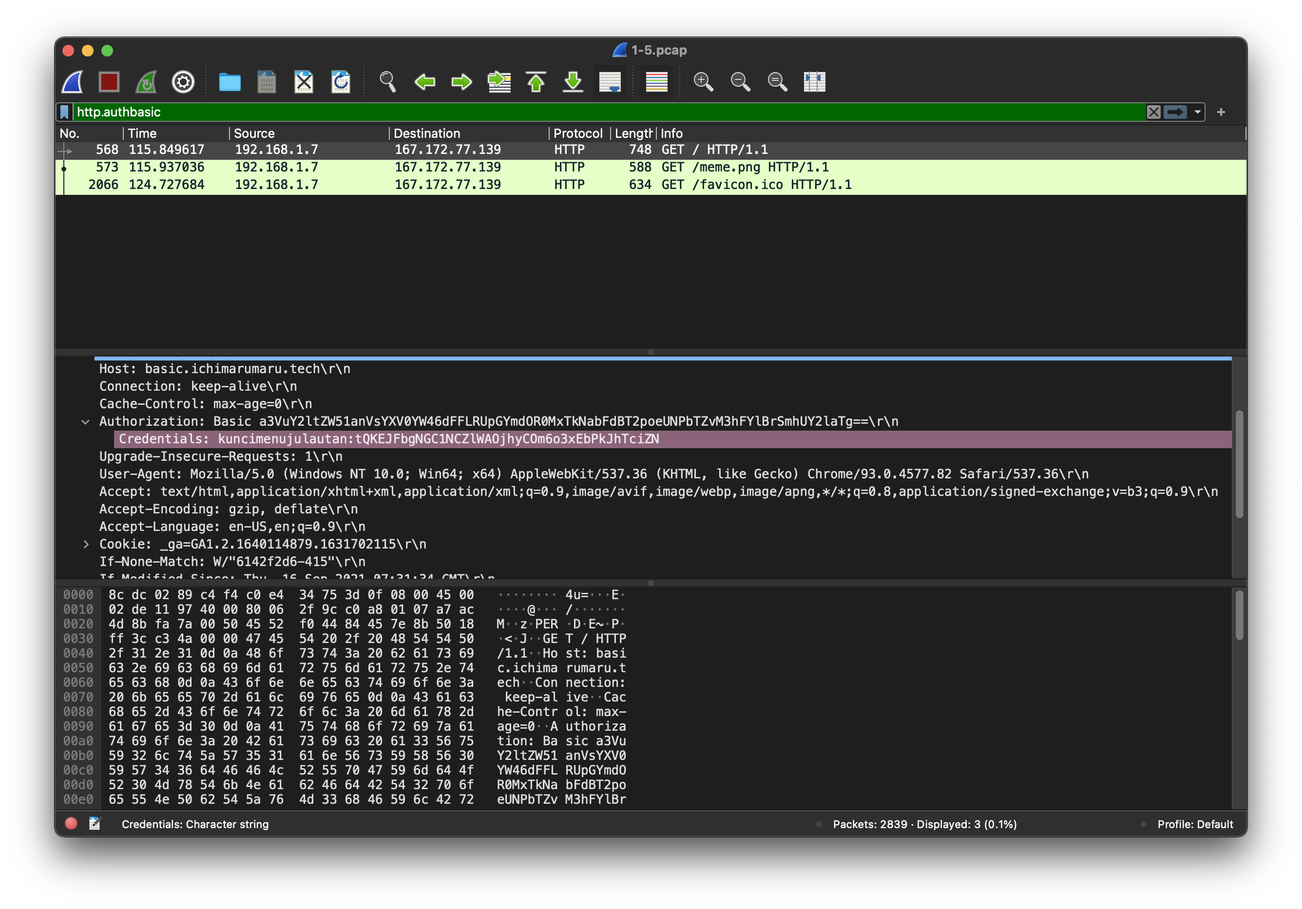
Task: Click hex row at offset 00a0
Action: coord(291,742)
